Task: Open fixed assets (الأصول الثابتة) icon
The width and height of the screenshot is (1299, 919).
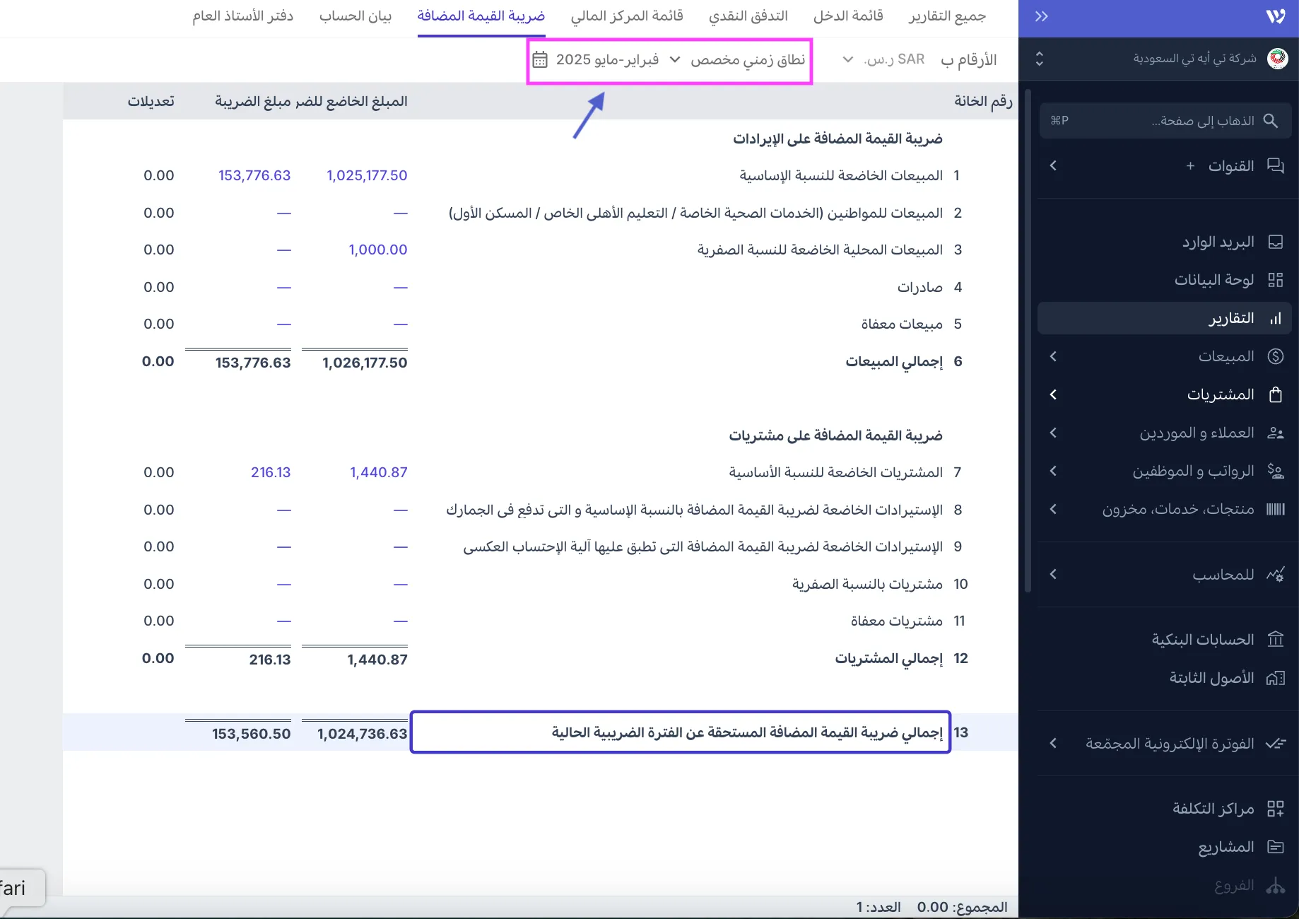Action: coord(1276,678)
